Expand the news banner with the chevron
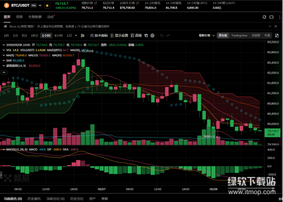Viewport: 283px width, 202px height. click(270, 26)
